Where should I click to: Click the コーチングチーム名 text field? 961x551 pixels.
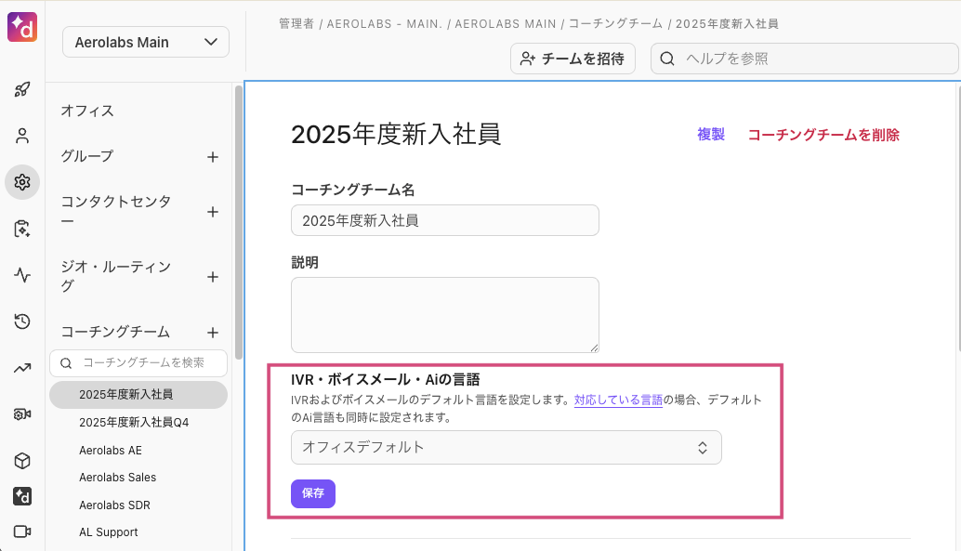(x=444, y=220)
